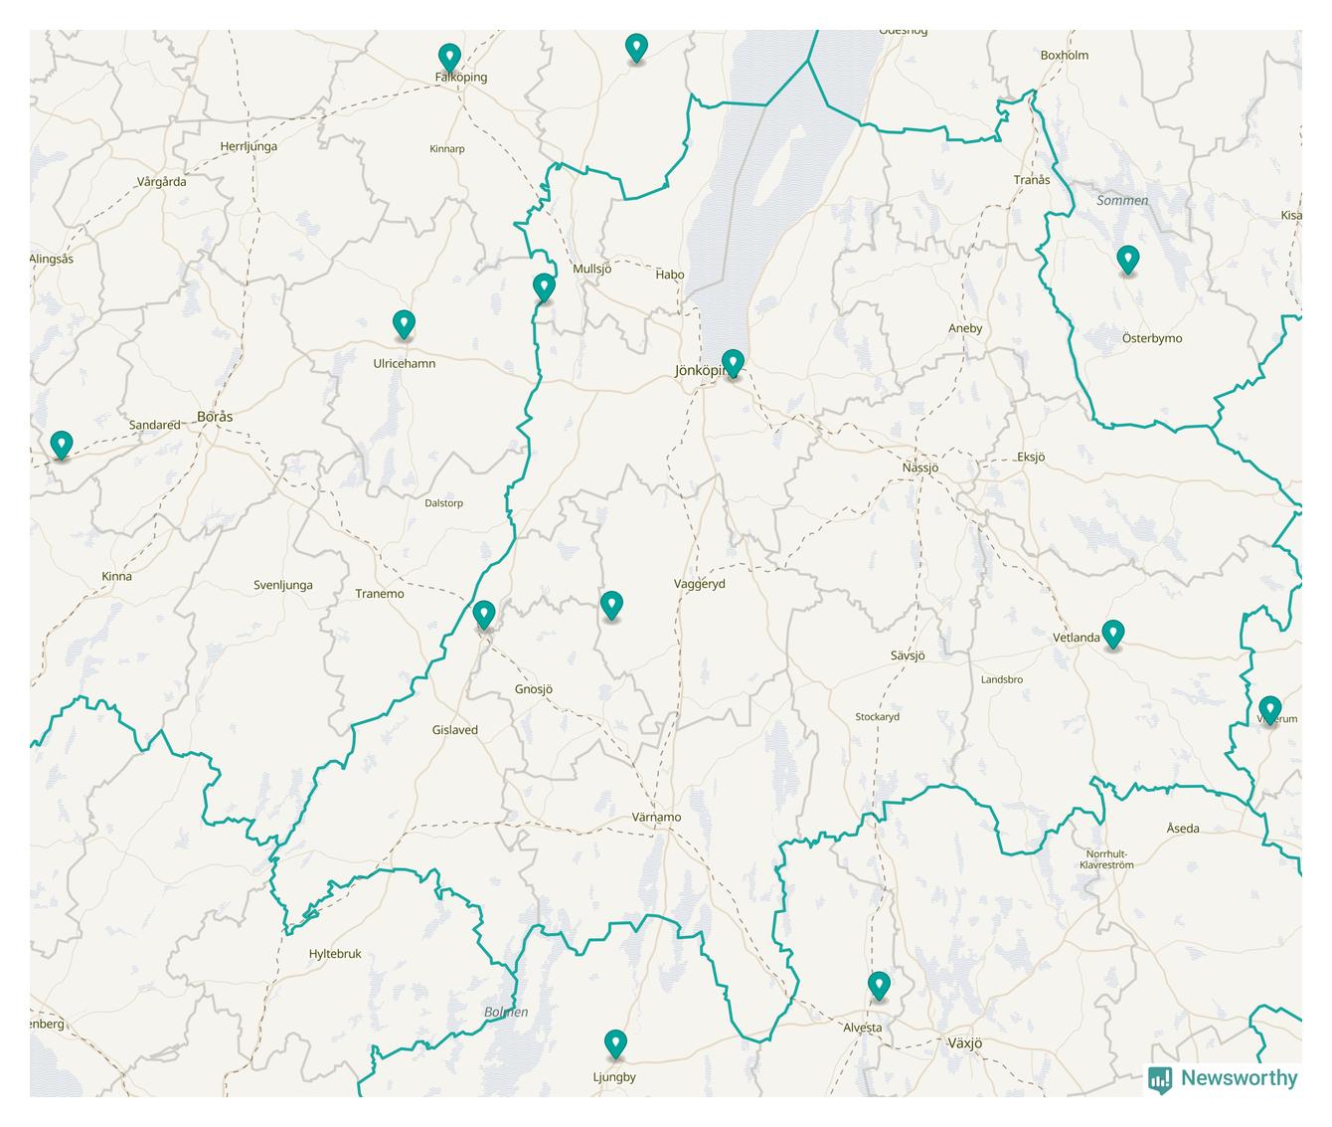Select the pin north of Gnosjö on the border
1332x1127 pixels.
[483, 614]
